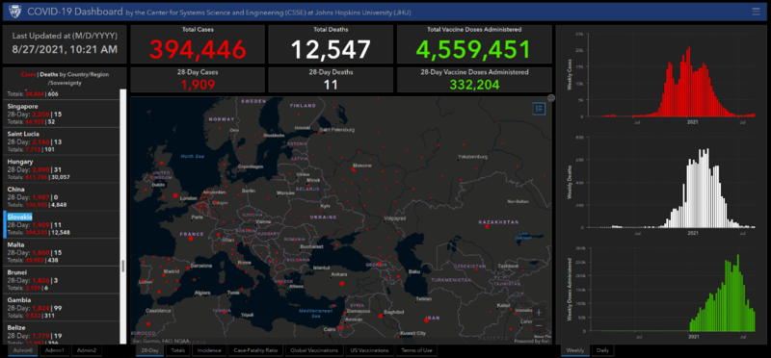The width and height of the screenshot is (771, 358).
Task: Click the highlighted Slovakia entry
Action: [61, 224]
